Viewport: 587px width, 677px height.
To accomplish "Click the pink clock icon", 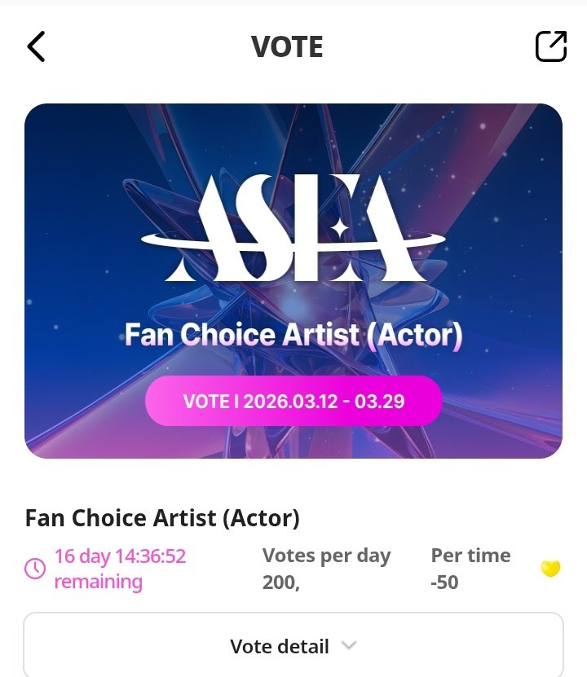I will point(35,568).
